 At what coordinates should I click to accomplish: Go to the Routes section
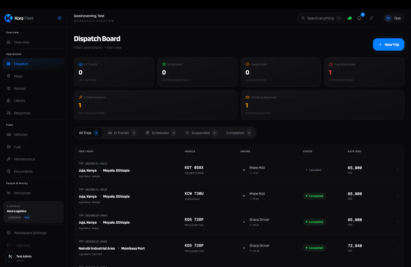pos(33,88)
